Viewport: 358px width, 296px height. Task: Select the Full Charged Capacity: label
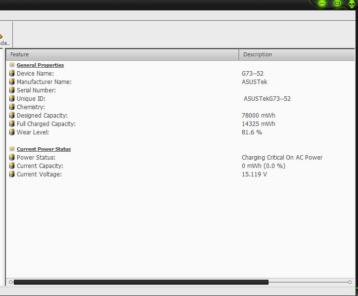[x=46, y=124]
